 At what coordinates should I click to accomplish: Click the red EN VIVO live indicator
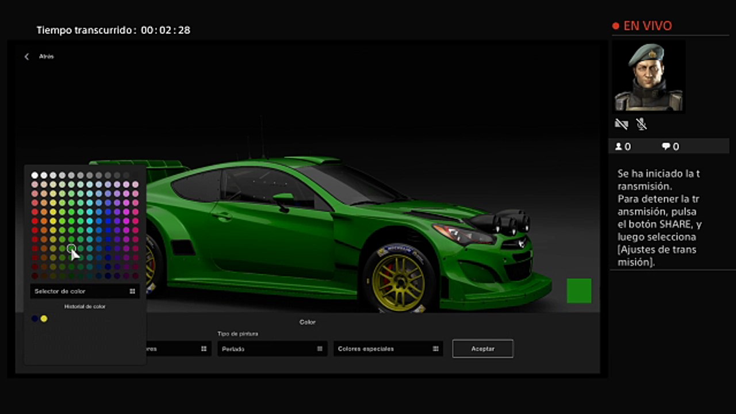(x=642, y=26)
